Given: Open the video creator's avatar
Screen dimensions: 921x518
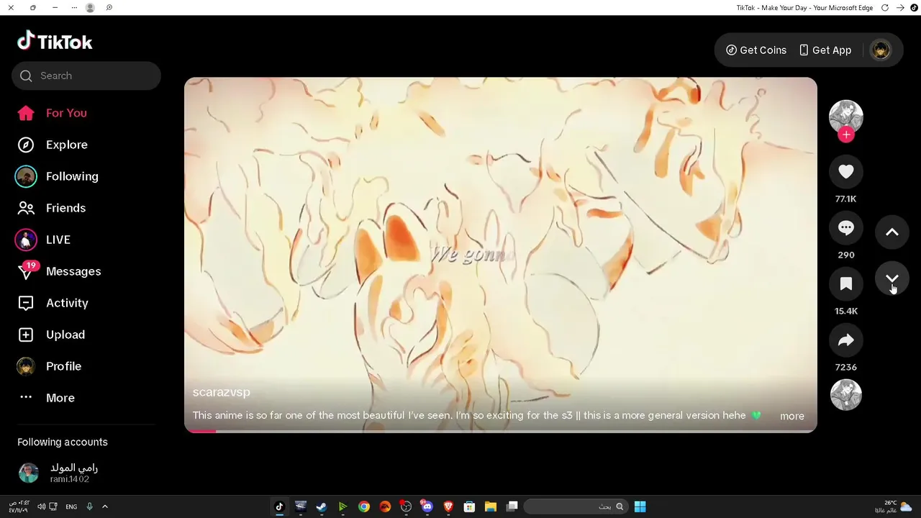Looking at the screenshot, I should click(846, 117).
